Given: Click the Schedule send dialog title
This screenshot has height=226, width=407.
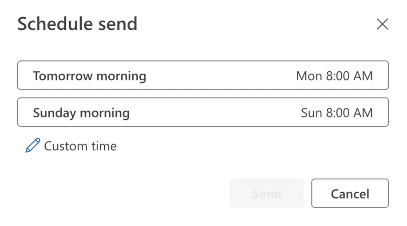Looking at the screenshot, I should (77, 24).
